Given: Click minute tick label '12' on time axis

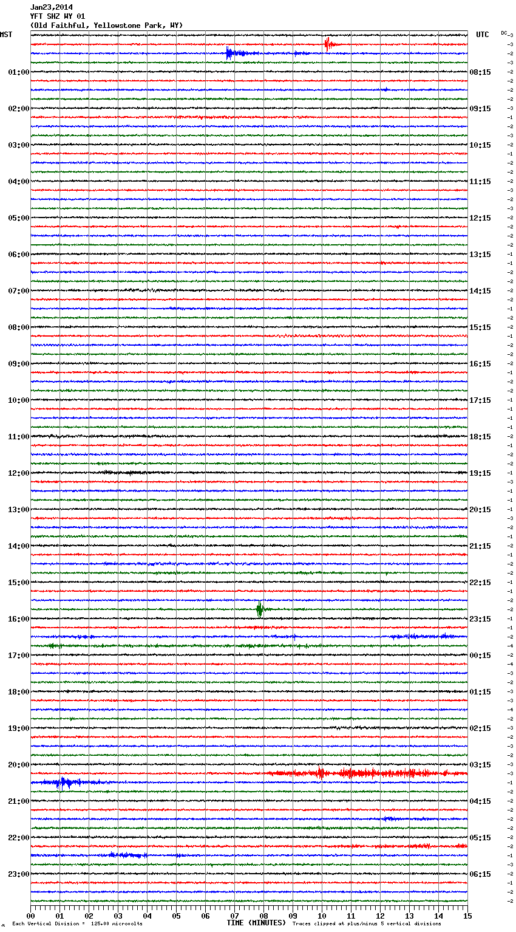Looking at the screenshot, I should coord(380,916).
